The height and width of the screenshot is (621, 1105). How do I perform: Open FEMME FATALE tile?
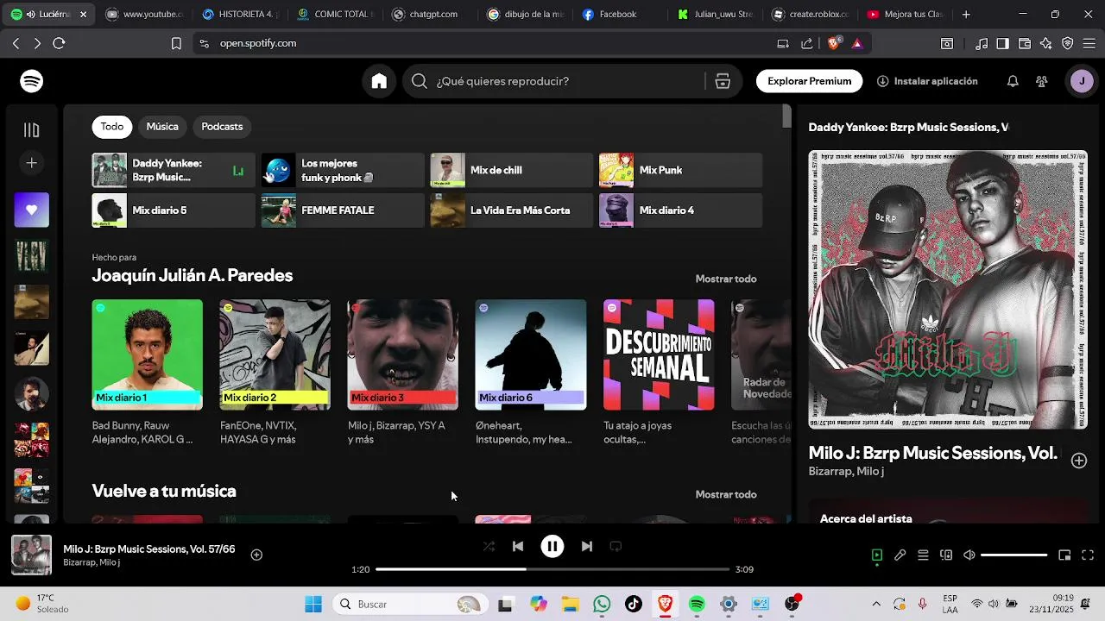[343, 210]
